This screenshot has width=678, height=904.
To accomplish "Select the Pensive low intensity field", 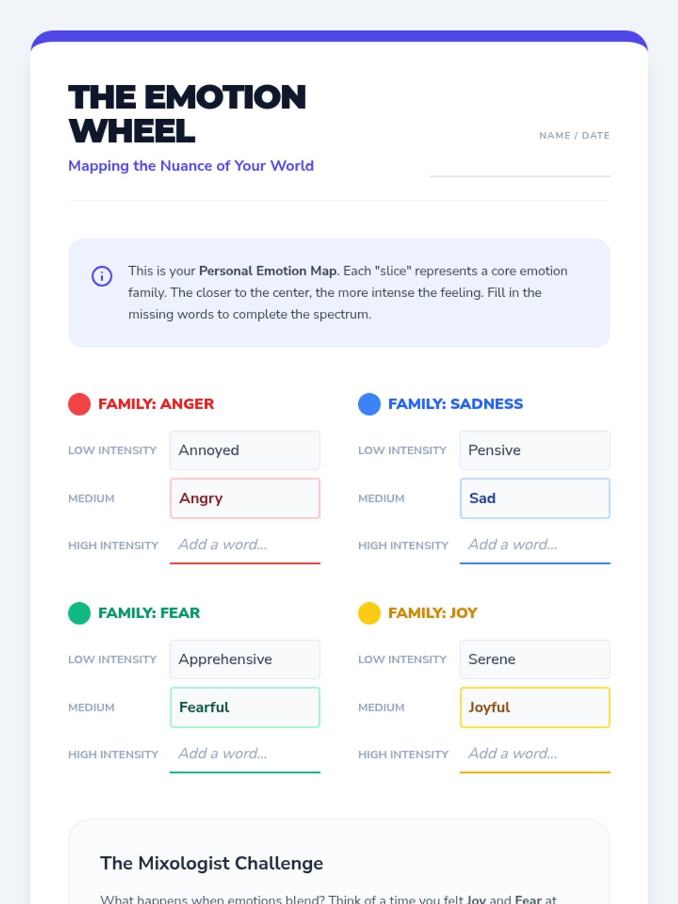I will 534,450.
